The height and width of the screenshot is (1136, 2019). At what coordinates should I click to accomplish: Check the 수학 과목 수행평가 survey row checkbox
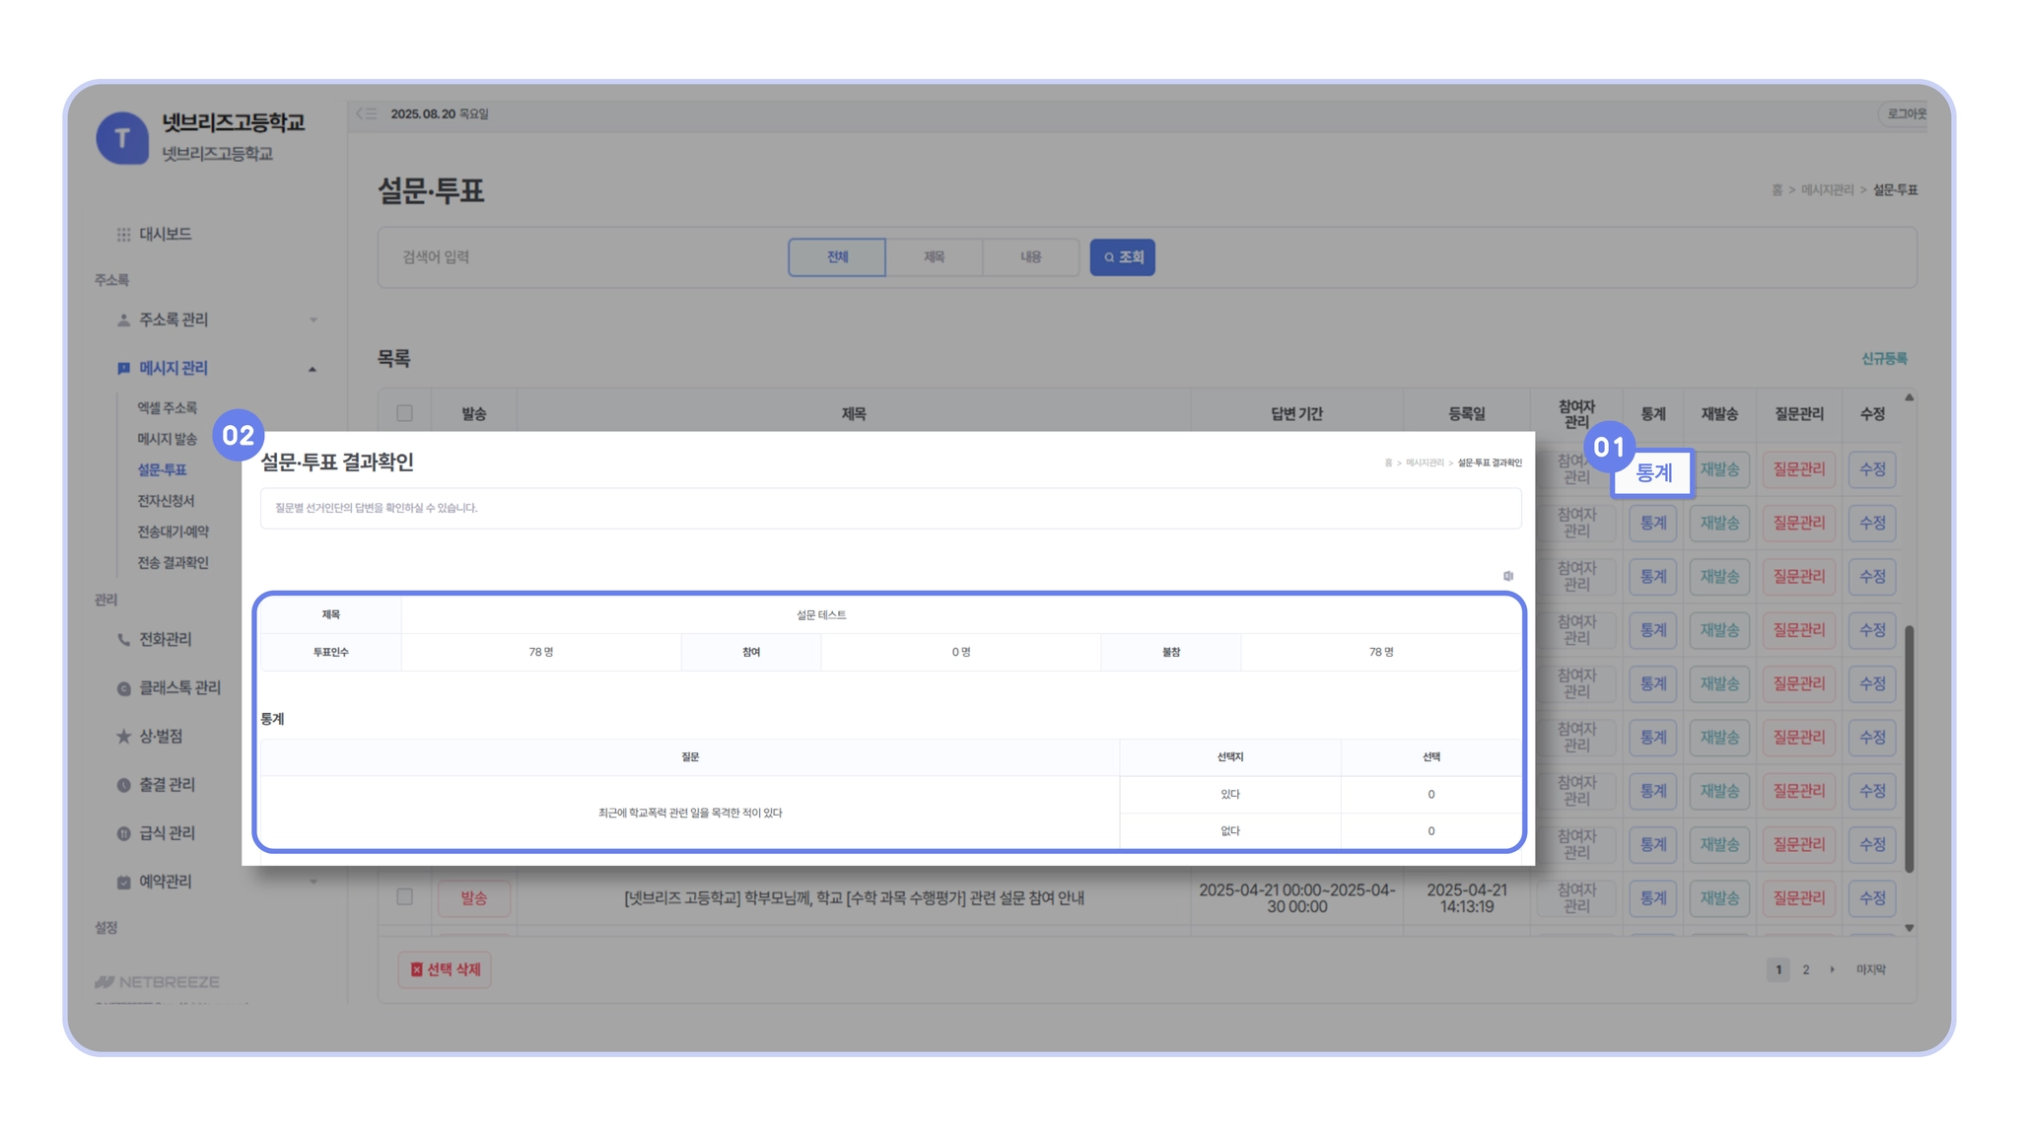[x=404, y=896]
